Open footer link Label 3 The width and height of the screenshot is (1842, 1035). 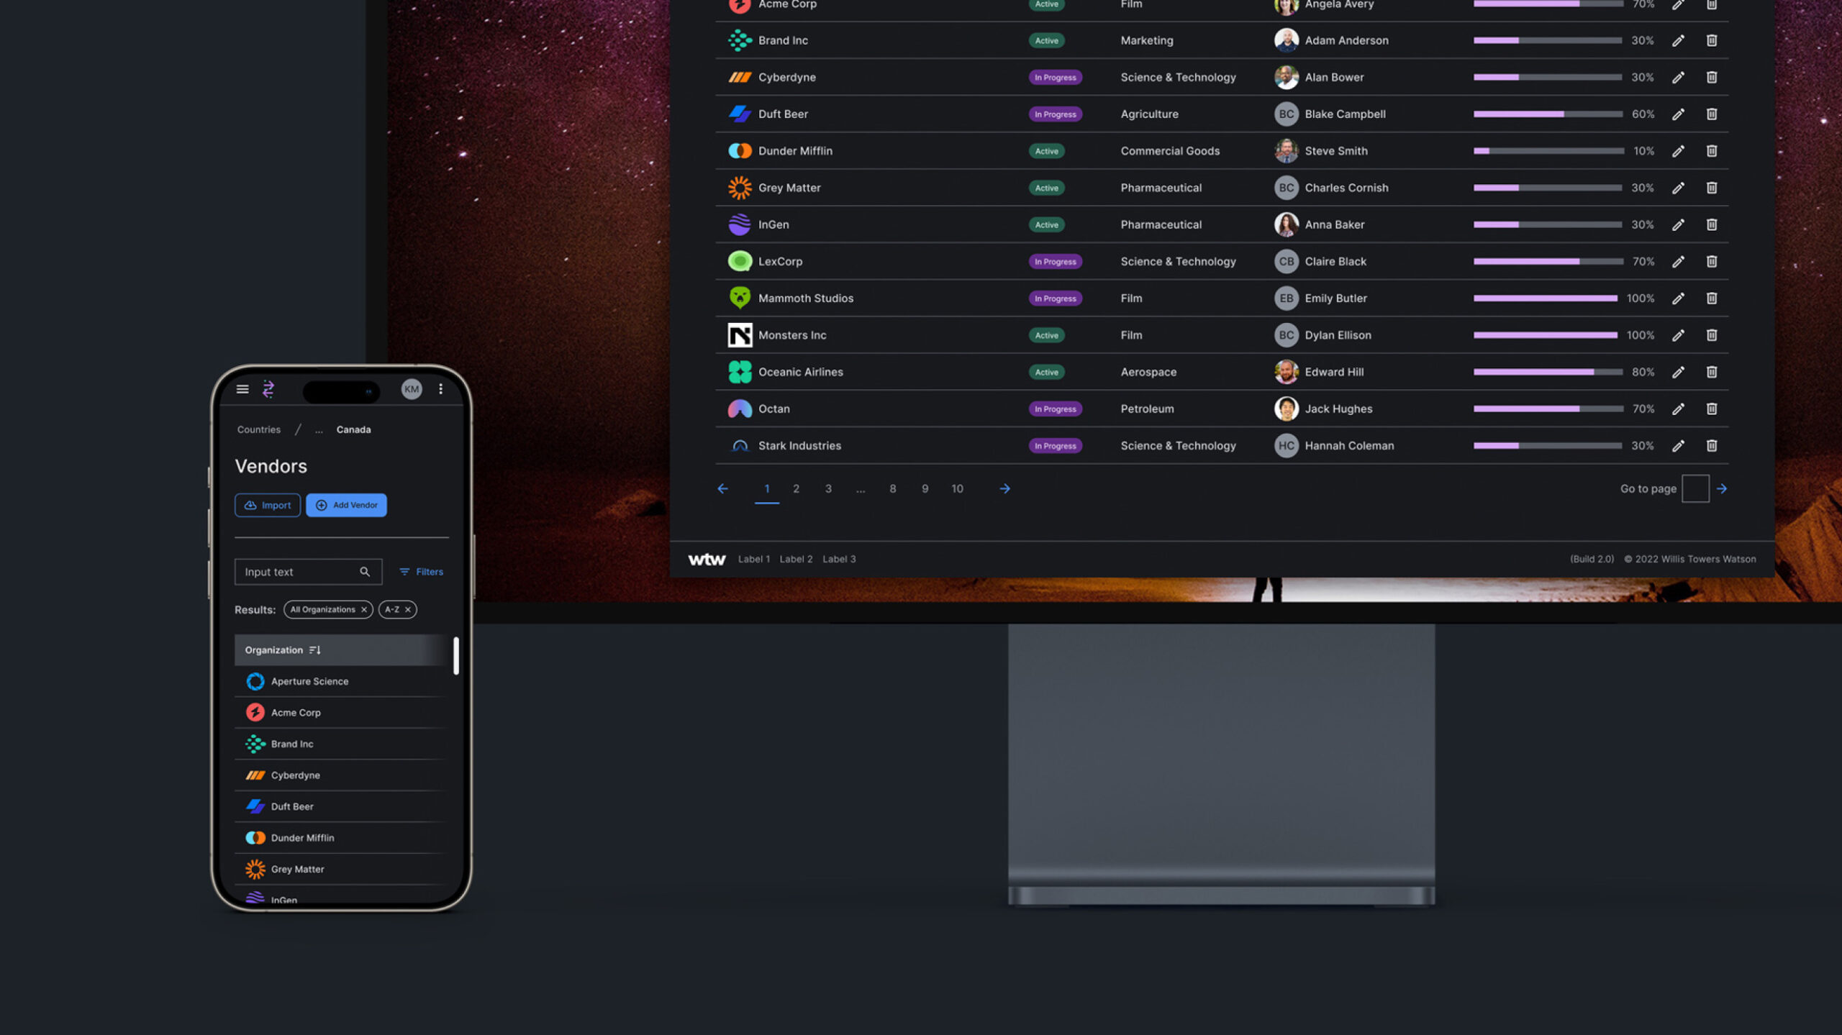pyautogui.click(x=839, y=559)
